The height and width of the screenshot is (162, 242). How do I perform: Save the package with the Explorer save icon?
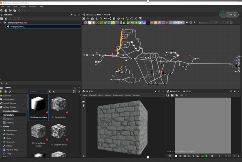click(2, 18)
